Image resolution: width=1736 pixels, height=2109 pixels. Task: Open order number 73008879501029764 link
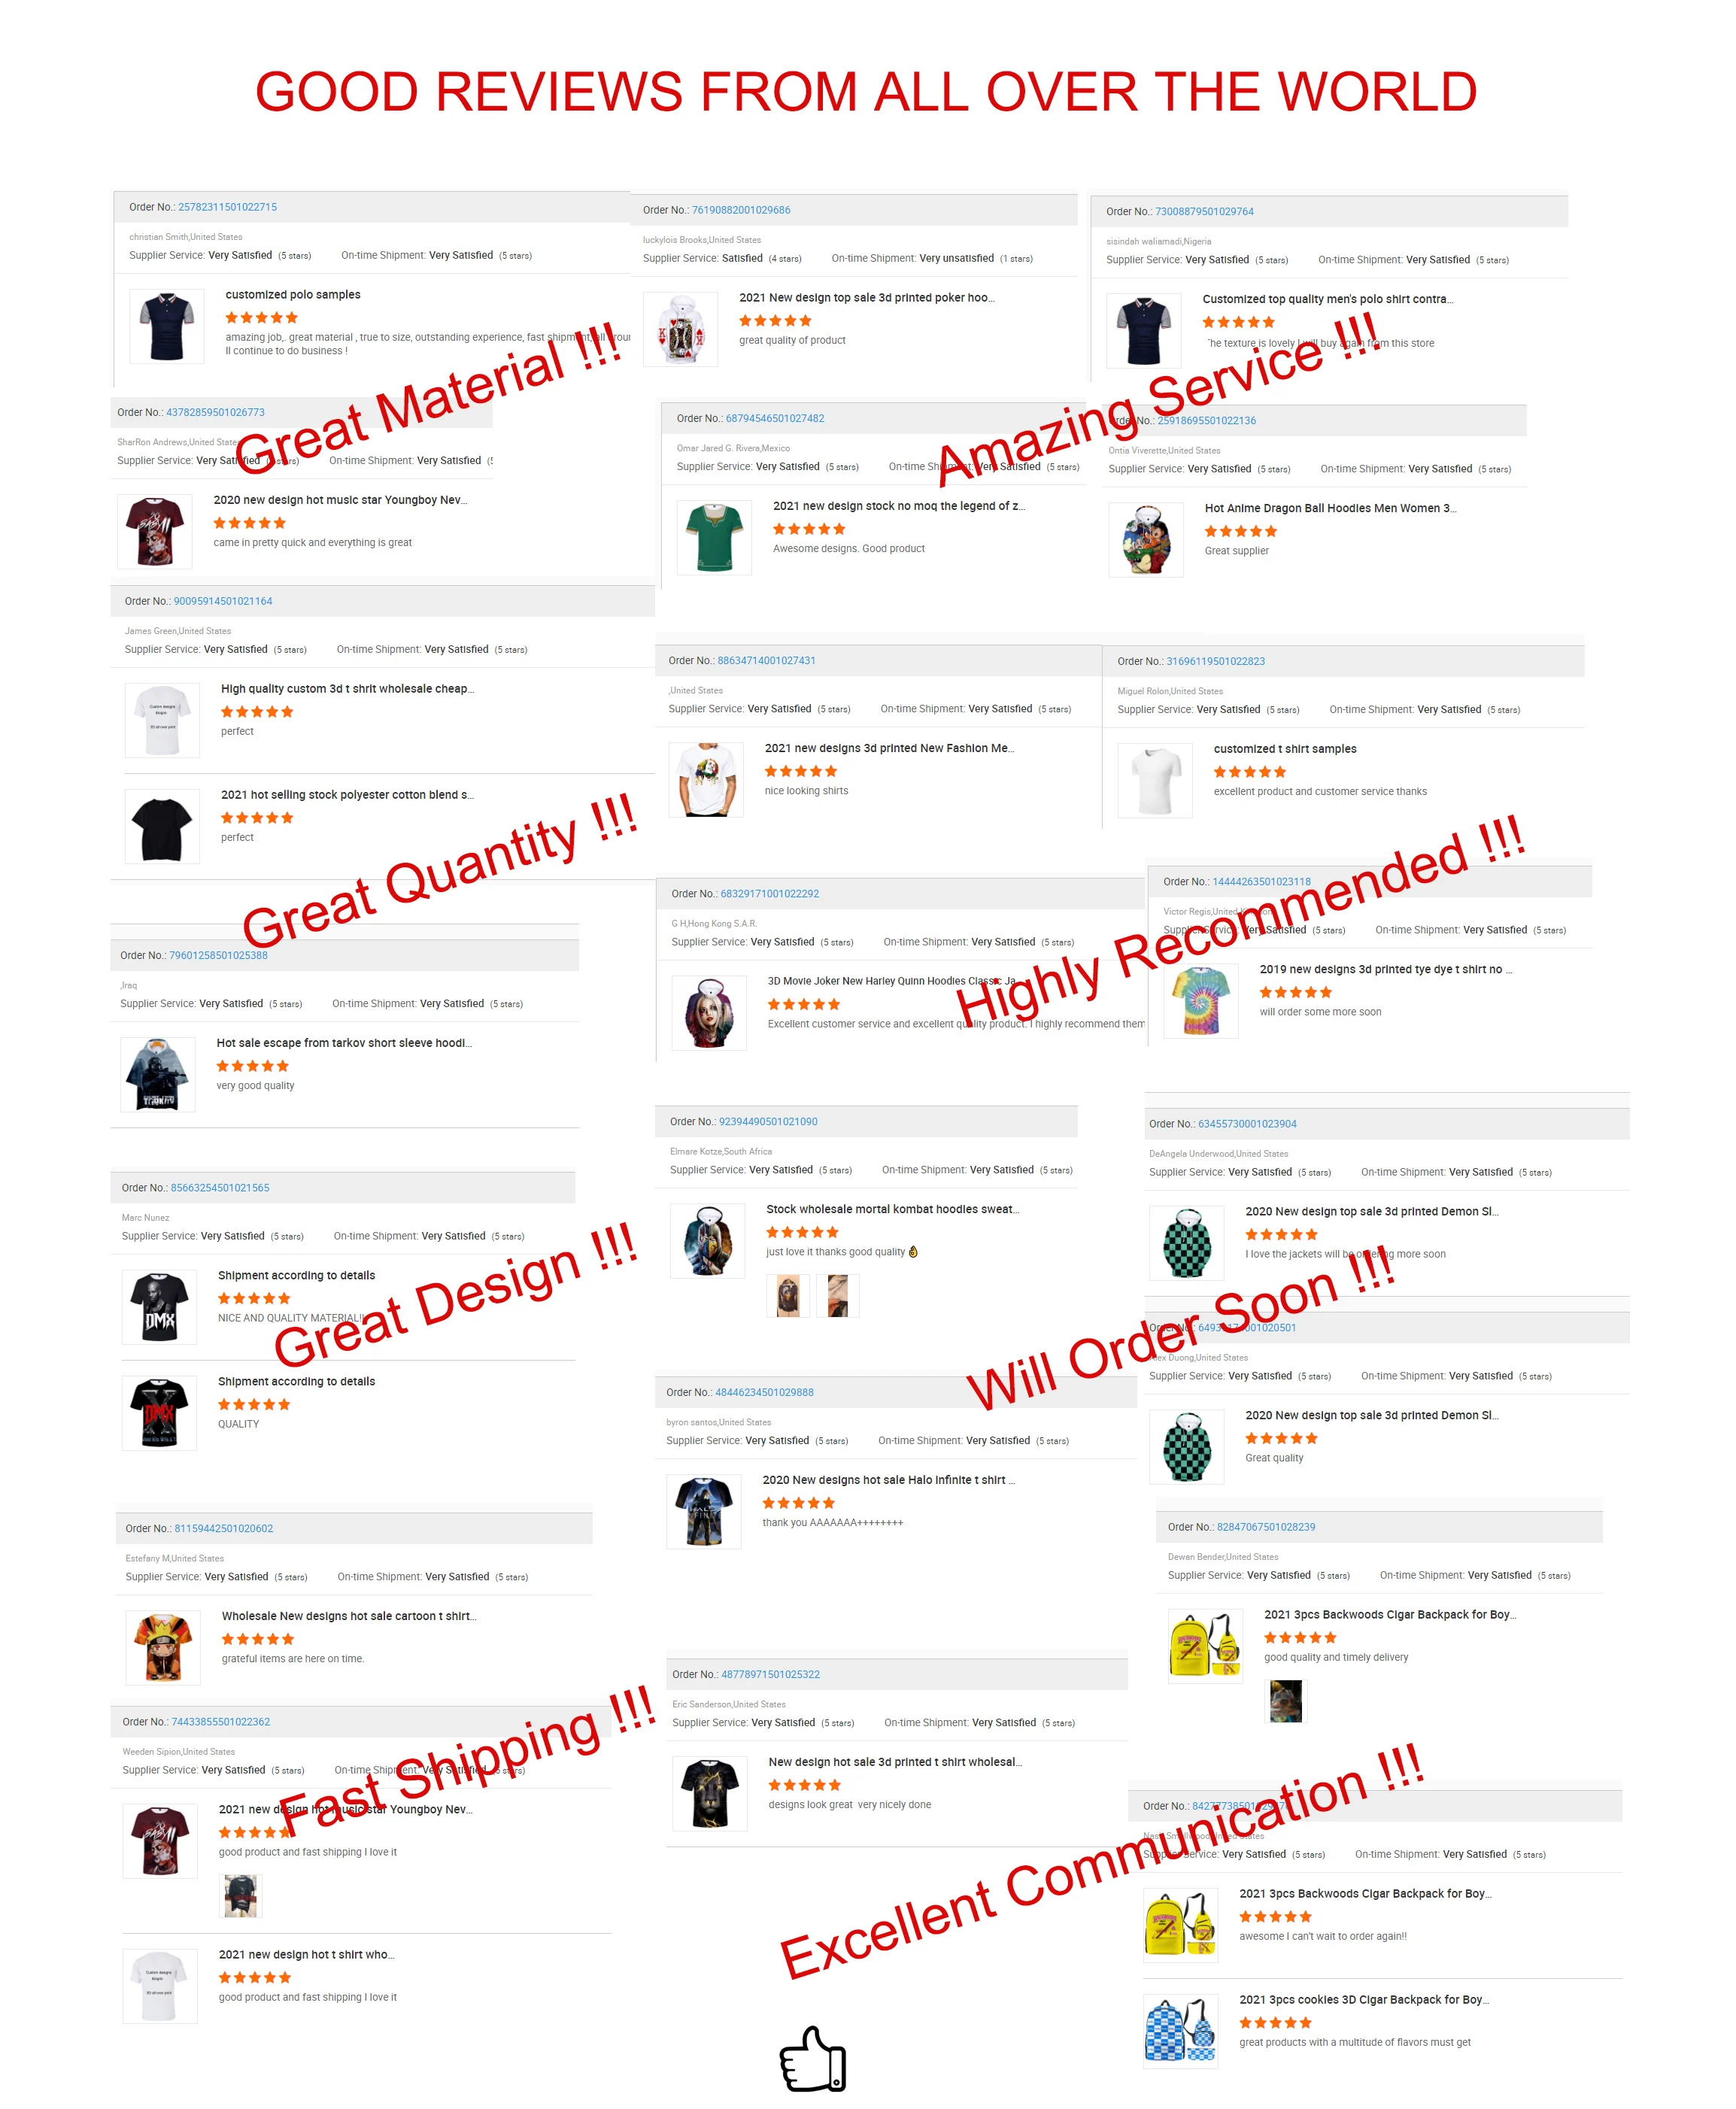tap(1204, 211)
